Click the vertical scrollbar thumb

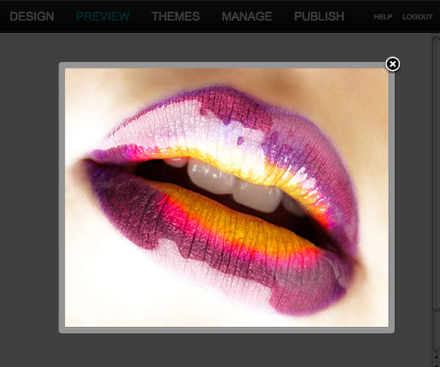pyautogui.click(x=436, y=173)
